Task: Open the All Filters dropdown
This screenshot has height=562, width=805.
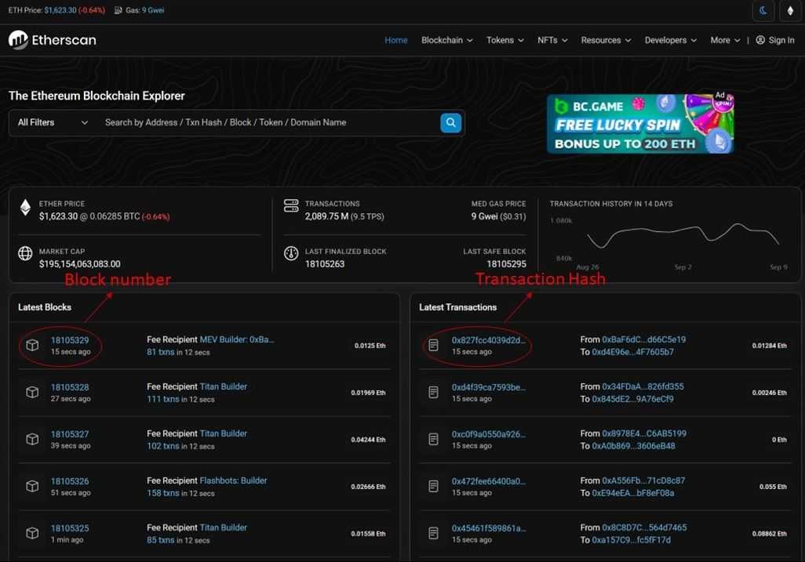Action: (51, 122)
